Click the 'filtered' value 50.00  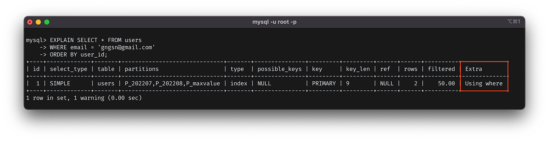[446, 83]
